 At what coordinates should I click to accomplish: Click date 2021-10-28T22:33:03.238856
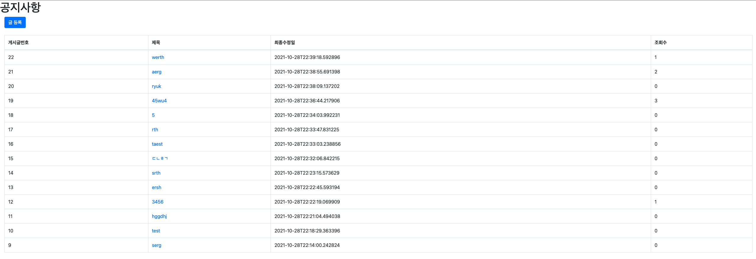tap(307, 144)
